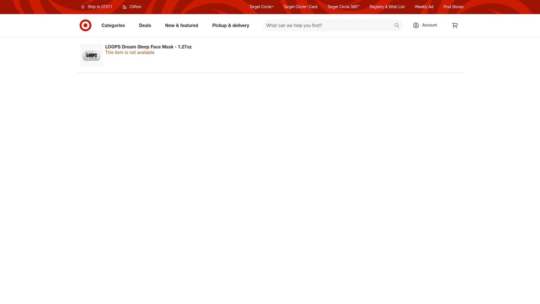Click the Account profile icon
The image size is (540, 304).
[416, 25]
